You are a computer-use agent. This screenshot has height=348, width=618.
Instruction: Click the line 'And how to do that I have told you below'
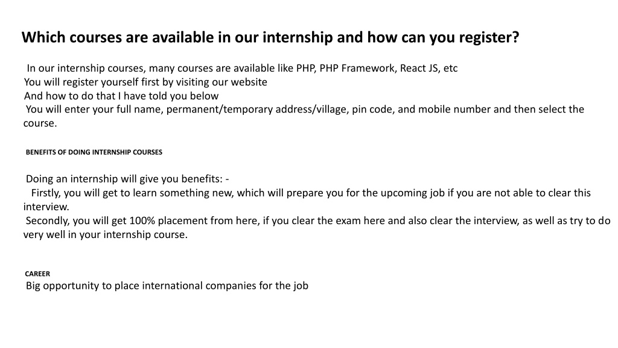[121, 96]
